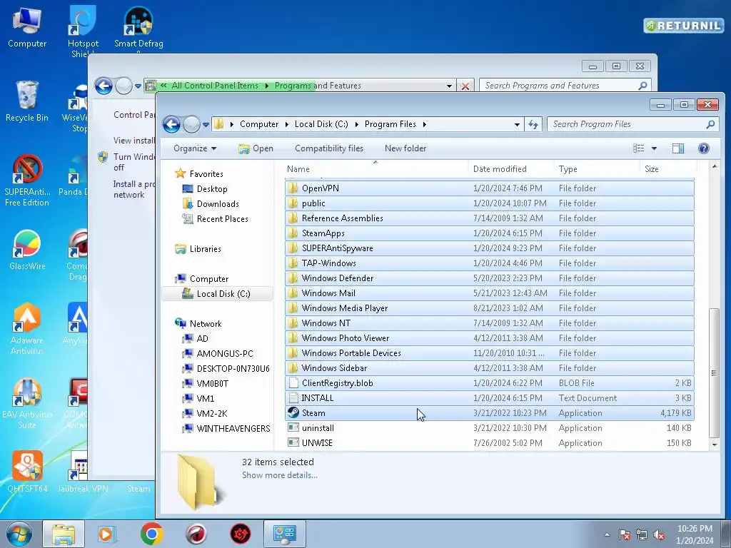Click the Change your view icon
Screen dimensions: 731x548
click(x=639, y=148)
